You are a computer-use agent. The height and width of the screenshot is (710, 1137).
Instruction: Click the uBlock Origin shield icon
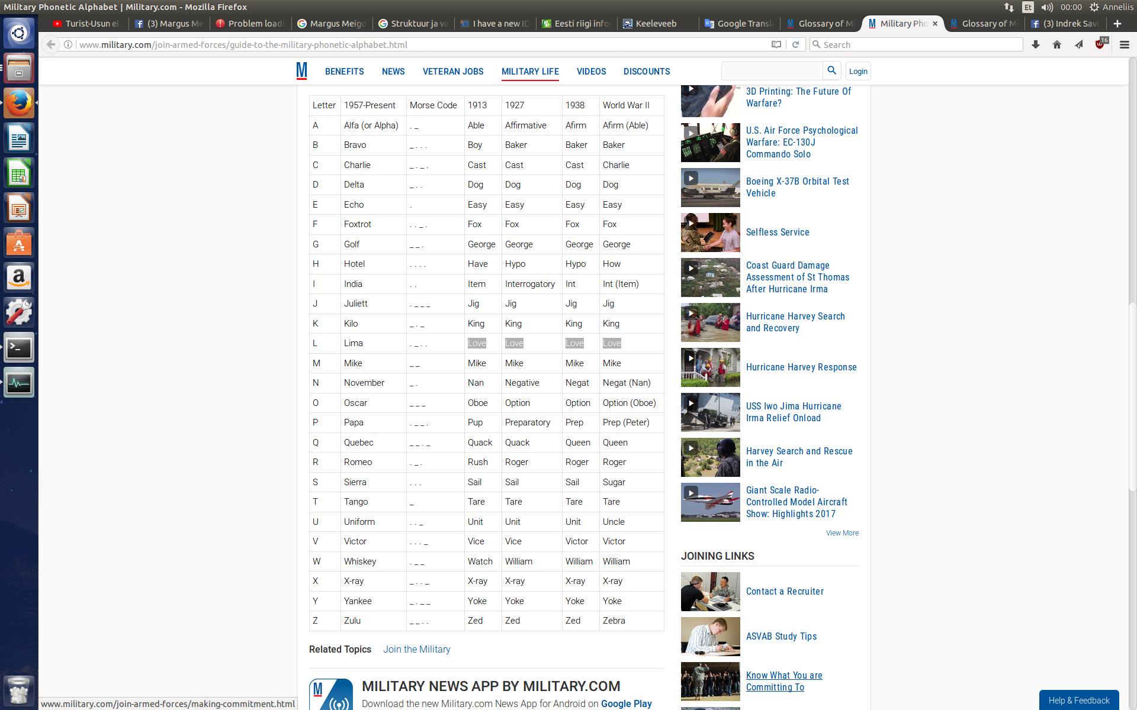click(1100, 44)
